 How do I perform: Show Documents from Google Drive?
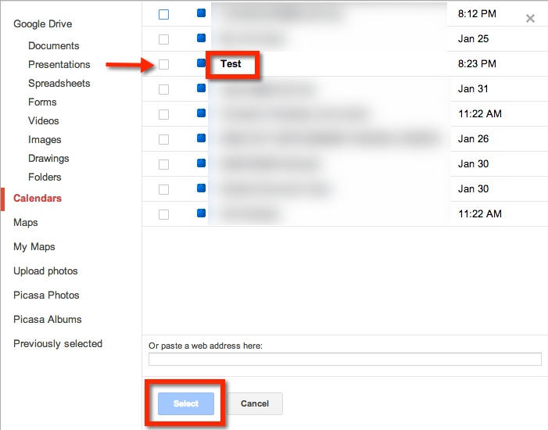pos(53,45)
